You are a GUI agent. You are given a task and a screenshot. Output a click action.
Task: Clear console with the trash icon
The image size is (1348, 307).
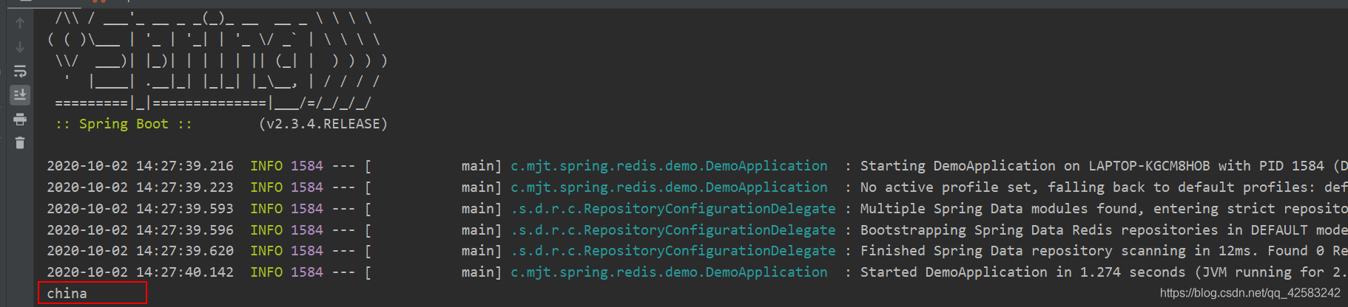[20, 142]
